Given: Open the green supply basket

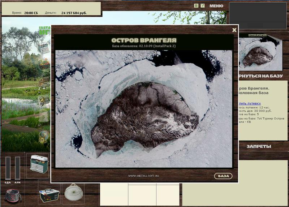Looking at the screenshot, I should 49,195.
